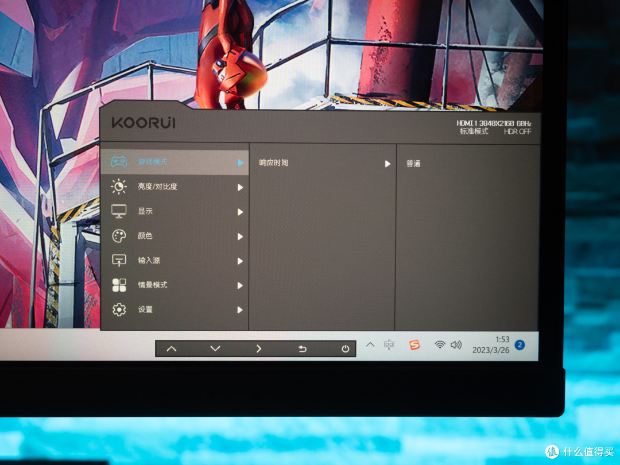Click the gear icon for 设置
This screenshot has height=465, width=620.
(x=119, y=309)
